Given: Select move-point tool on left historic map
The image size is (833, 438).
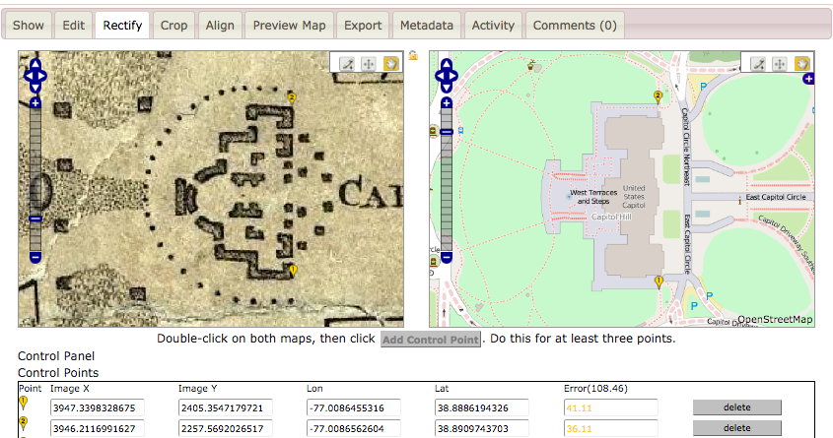Looking at the screenshot, I should click(370, 63).
